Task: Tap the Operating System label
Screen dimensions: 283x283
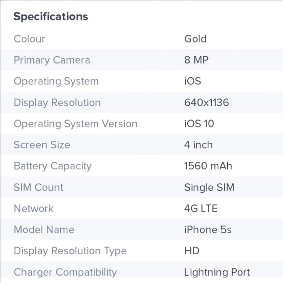Action: tap(56, 81)
